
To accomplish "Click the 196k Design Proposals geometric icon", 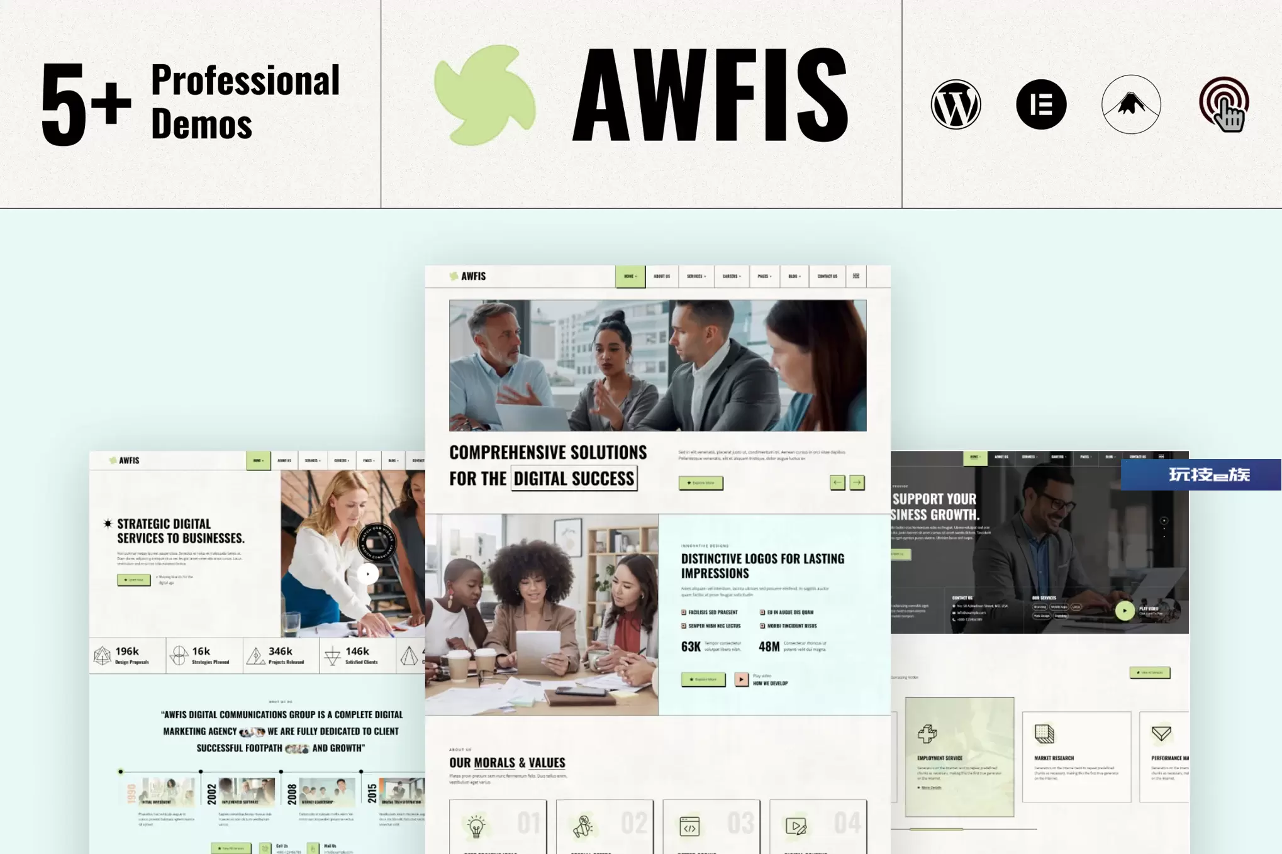I will point(102,656).
